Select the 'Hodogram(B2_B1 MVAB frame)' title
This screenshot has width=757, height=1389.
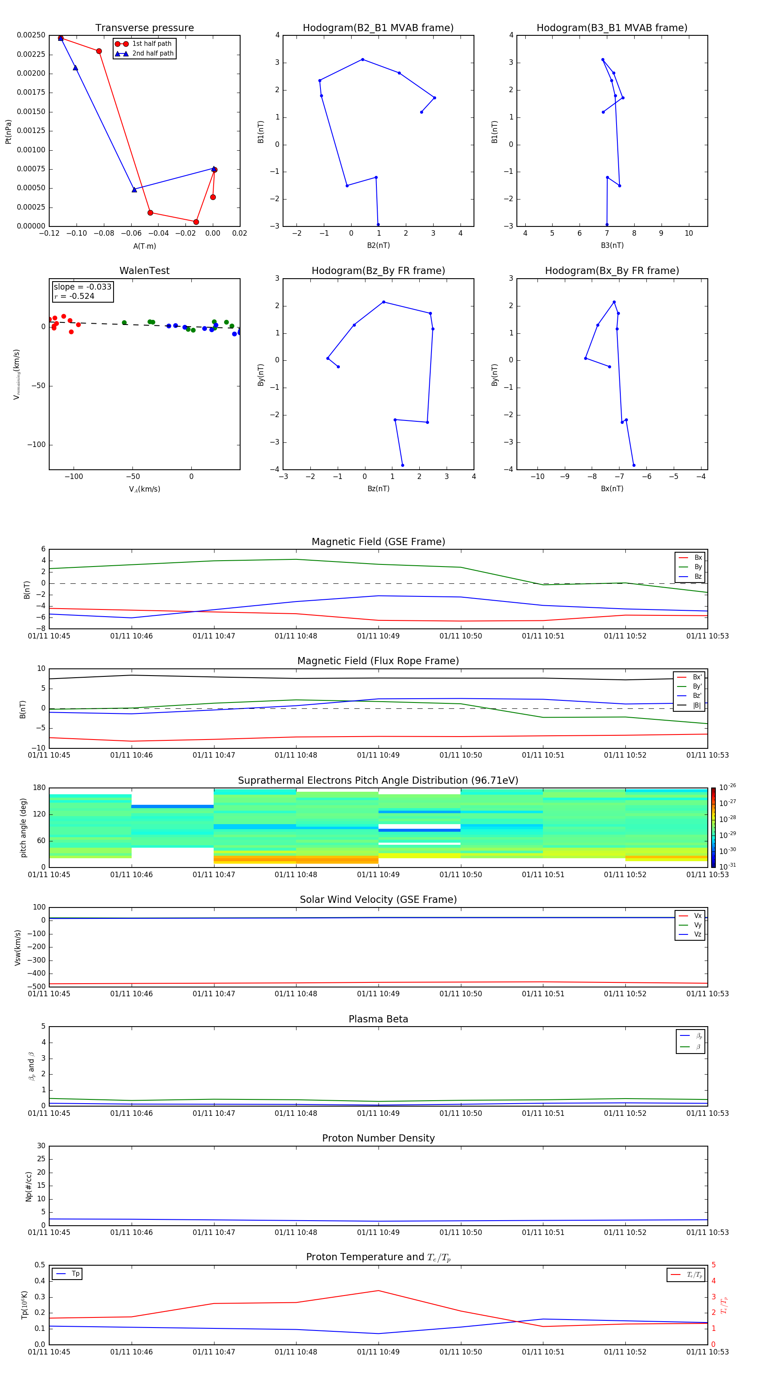[x=378, y=28]
